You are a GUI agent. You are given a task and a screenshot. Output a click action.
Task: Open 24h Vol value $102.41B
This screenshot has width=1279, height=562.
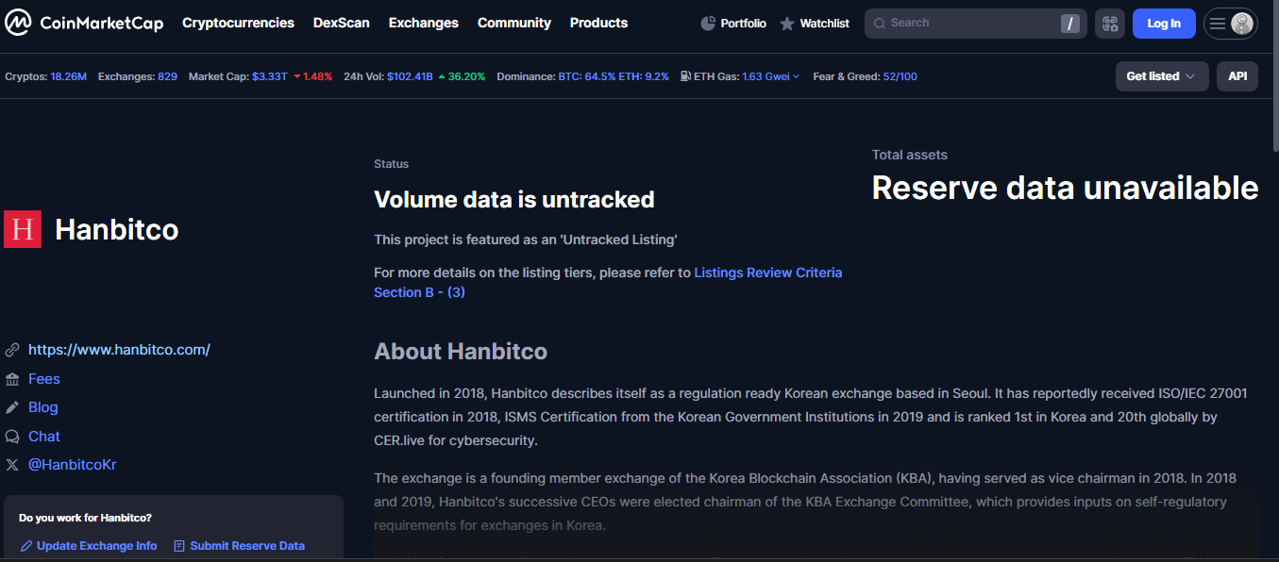pyautogui.click(x=410, y=76)
